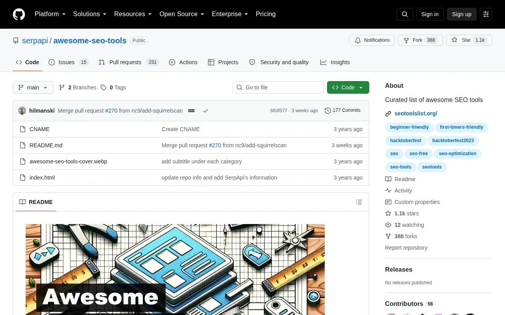The height and width of the screenshot is (315, 505).
Task: Open the README outline list icon
Action: click(359, 202)
